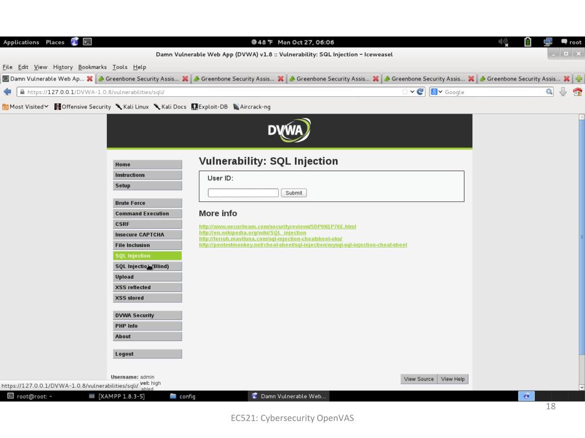Switch to the third Greenbone Security Assistant tab
Viewport: 585px width, 438px height.
pos(334,79)
